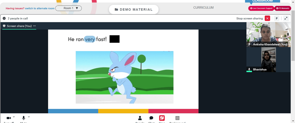Click the running rabbit image
Screen dimensions: 295x123
(x=124, y=77)
